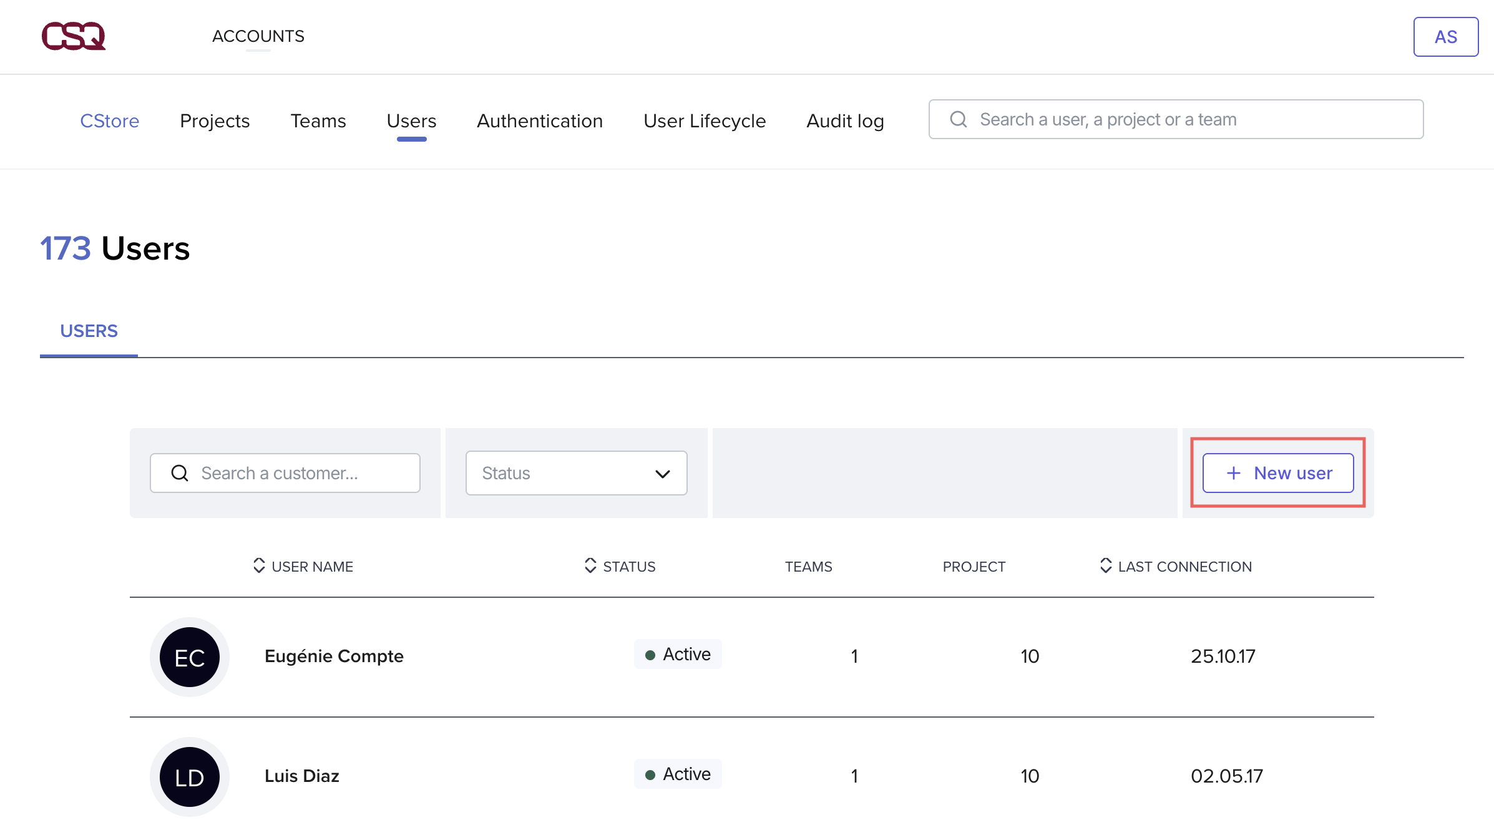Click the EC avatar for Eugénie Compte
Viewport: 1494px width, 825px height.
190,657
